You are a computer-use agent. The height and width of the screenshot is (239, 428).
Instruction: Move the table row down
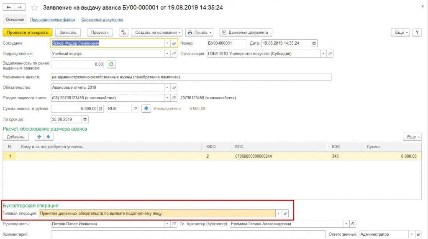[x=48, y=137]
